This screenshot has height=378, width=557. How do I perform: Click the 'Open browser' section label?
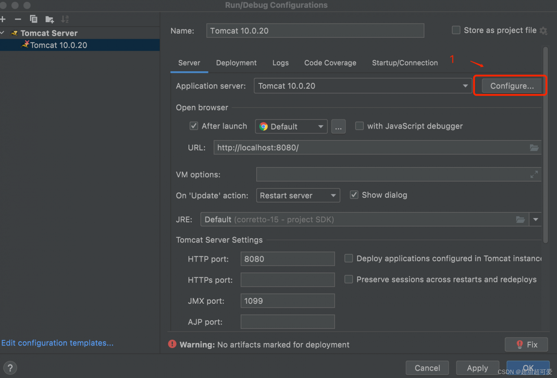tap(202, 108)
